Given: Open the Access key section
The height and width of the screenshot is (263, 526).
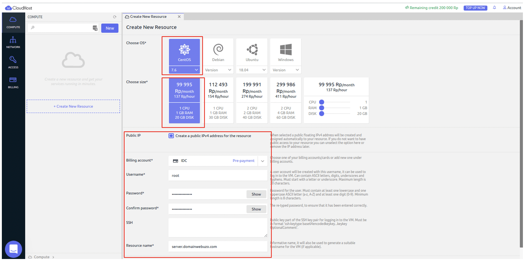Looking at the screenshot, I should (x=13, y=63).
